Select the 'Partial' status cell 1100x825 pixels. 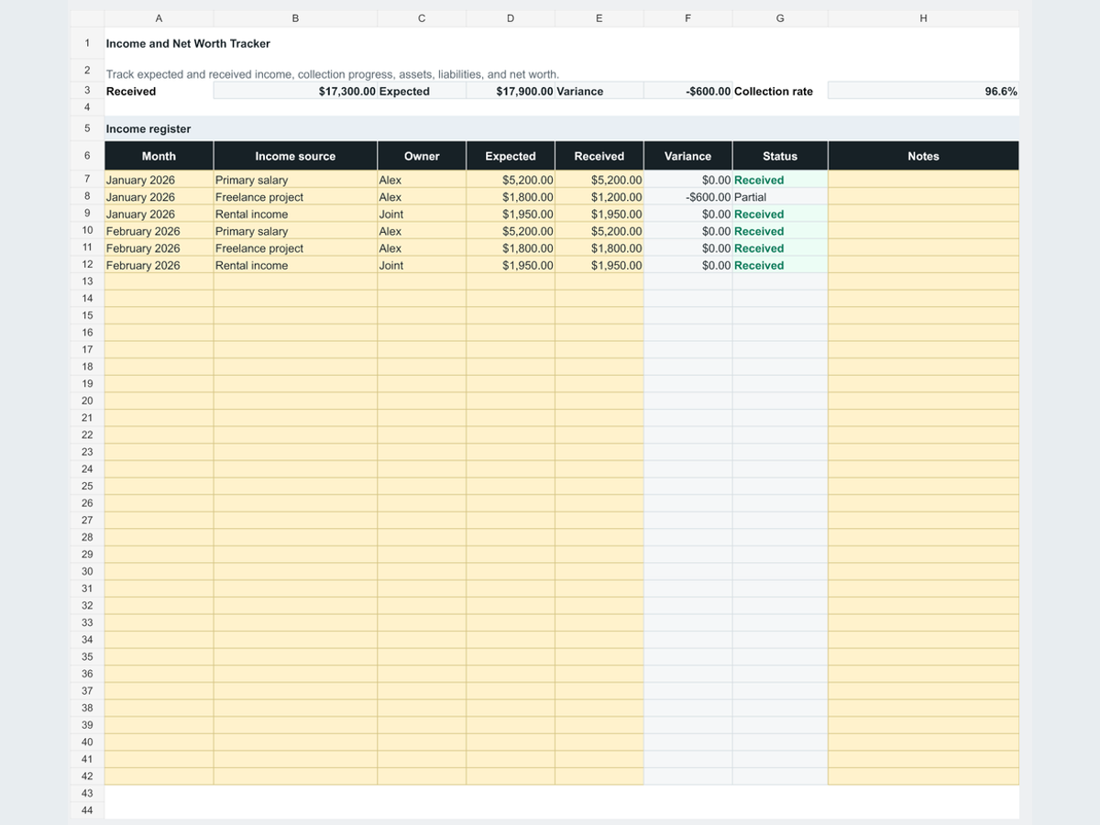[780, 197]
